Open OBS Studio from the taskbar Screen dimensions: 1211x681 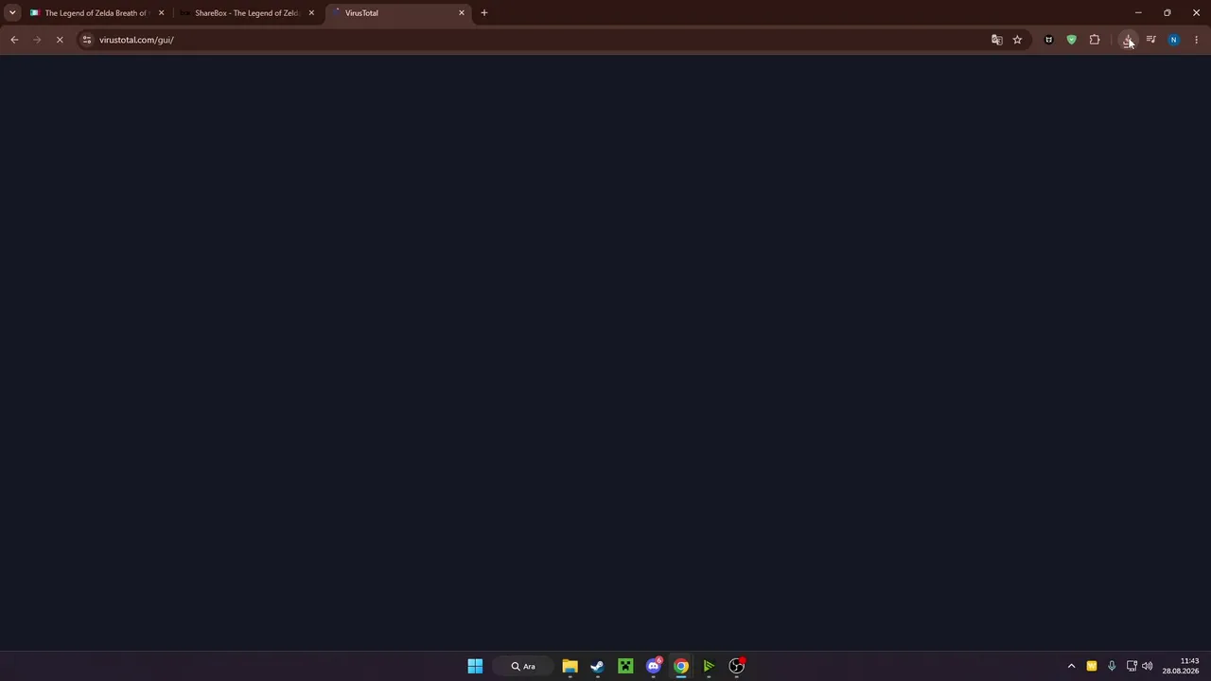coord(737,666)
